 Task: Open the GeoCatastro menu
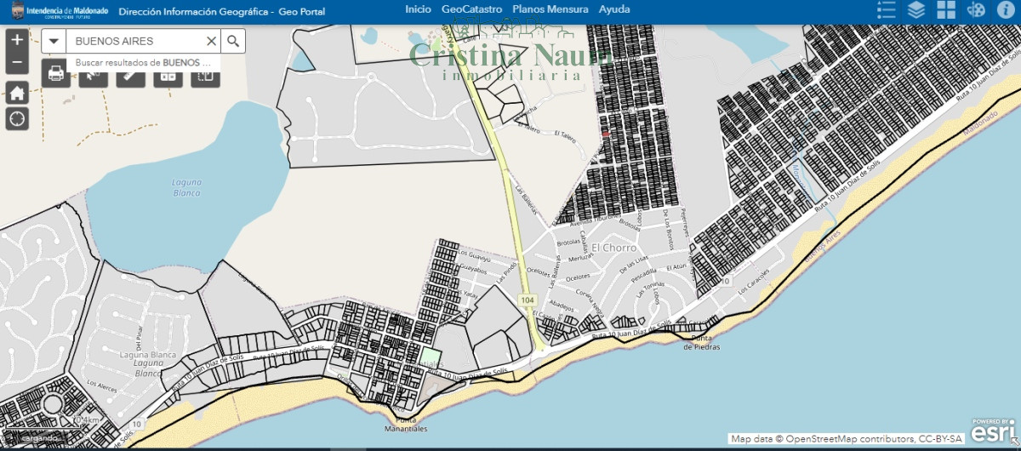point(471,9)
